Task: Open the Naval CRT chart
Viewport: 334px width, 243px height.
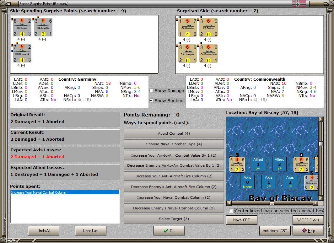Action: pos(242,220)
